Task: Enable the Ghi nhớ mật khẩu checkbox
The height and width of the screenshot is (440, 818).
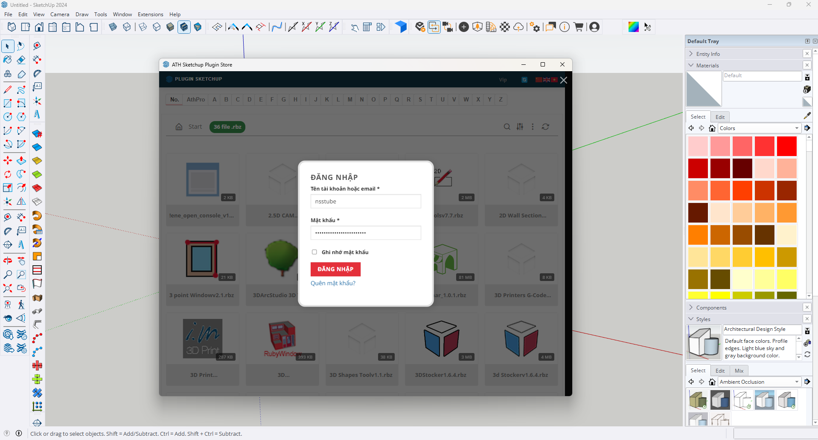Action: click(x=314, y=252)
